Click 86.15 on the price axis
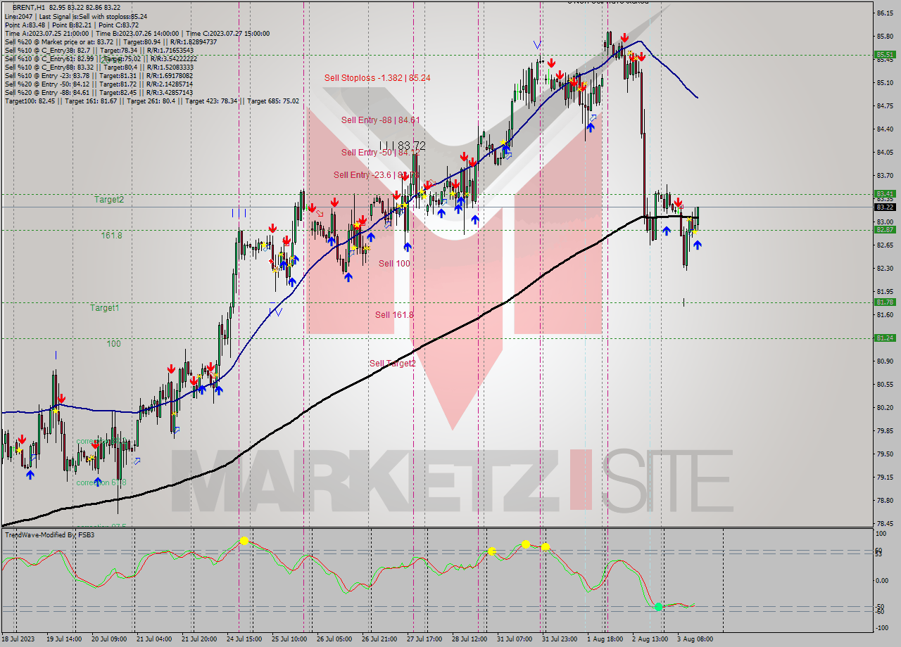Viewport: 901px width, 647px height. [885, 13]
